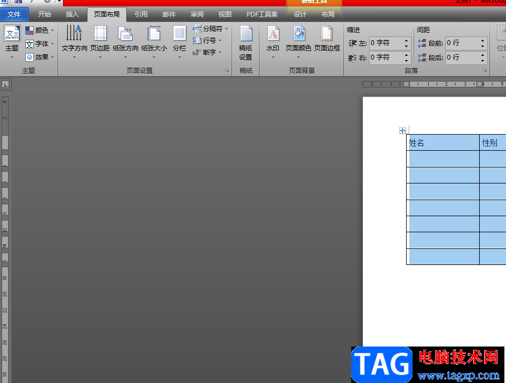Click the 段前 spacing before field
The image size is (506, 383).
(462, 43)
